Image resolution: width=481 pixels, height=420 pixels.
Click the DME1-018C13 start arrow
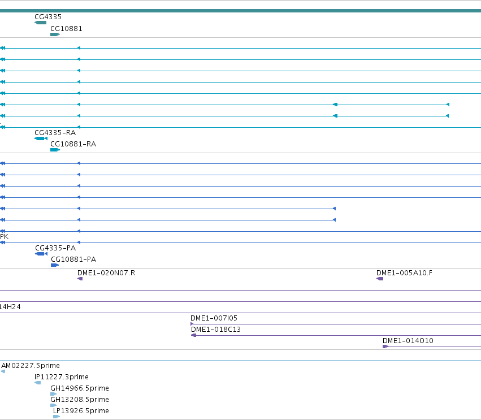point(193,335)
